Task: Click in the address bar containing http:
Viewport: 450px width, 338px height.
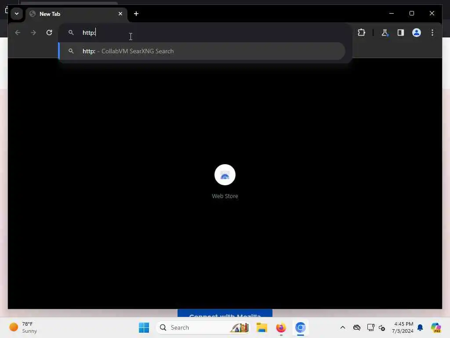Action: tap(205, 33)
